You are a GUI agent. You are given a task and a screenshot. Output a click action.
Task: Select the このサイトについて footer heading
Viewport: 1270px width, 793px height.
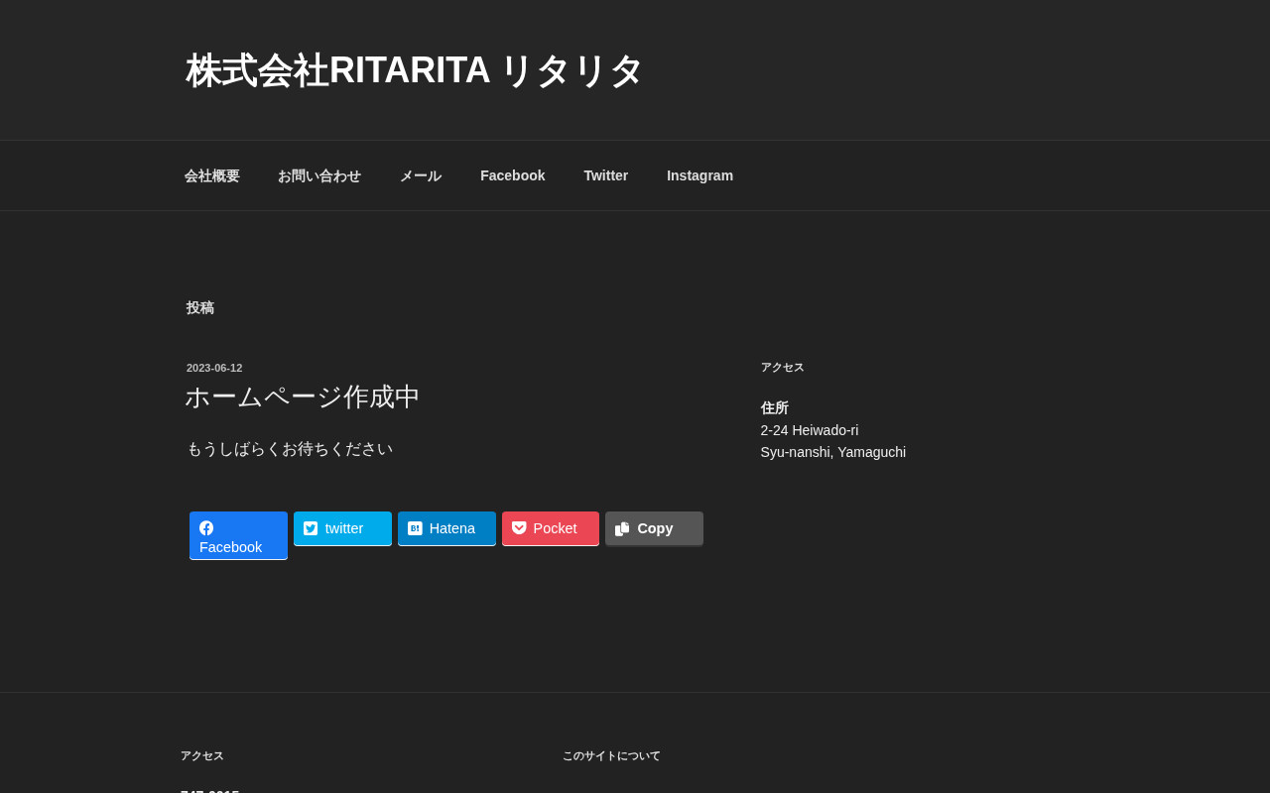[611, 755]
